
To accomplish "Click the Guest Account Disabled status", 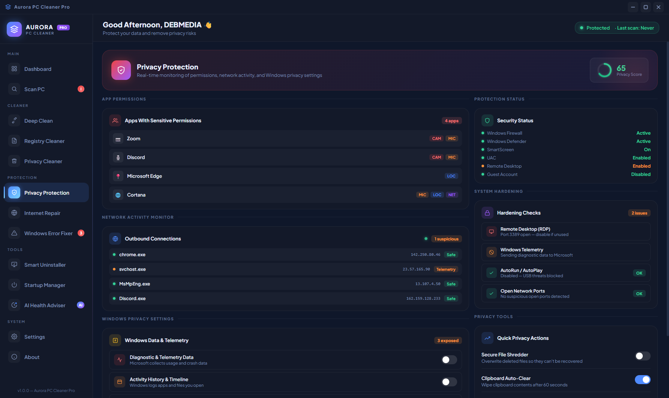I will 641,174.
